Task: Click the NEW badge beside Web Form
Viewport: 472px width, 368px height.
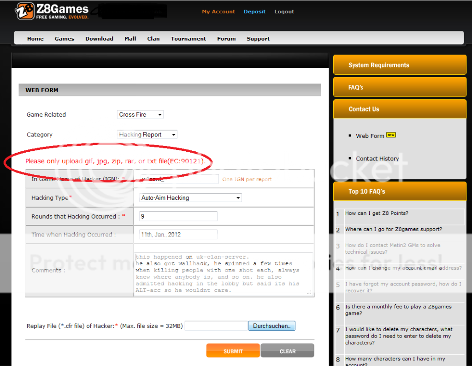Action: pos(391,135)
